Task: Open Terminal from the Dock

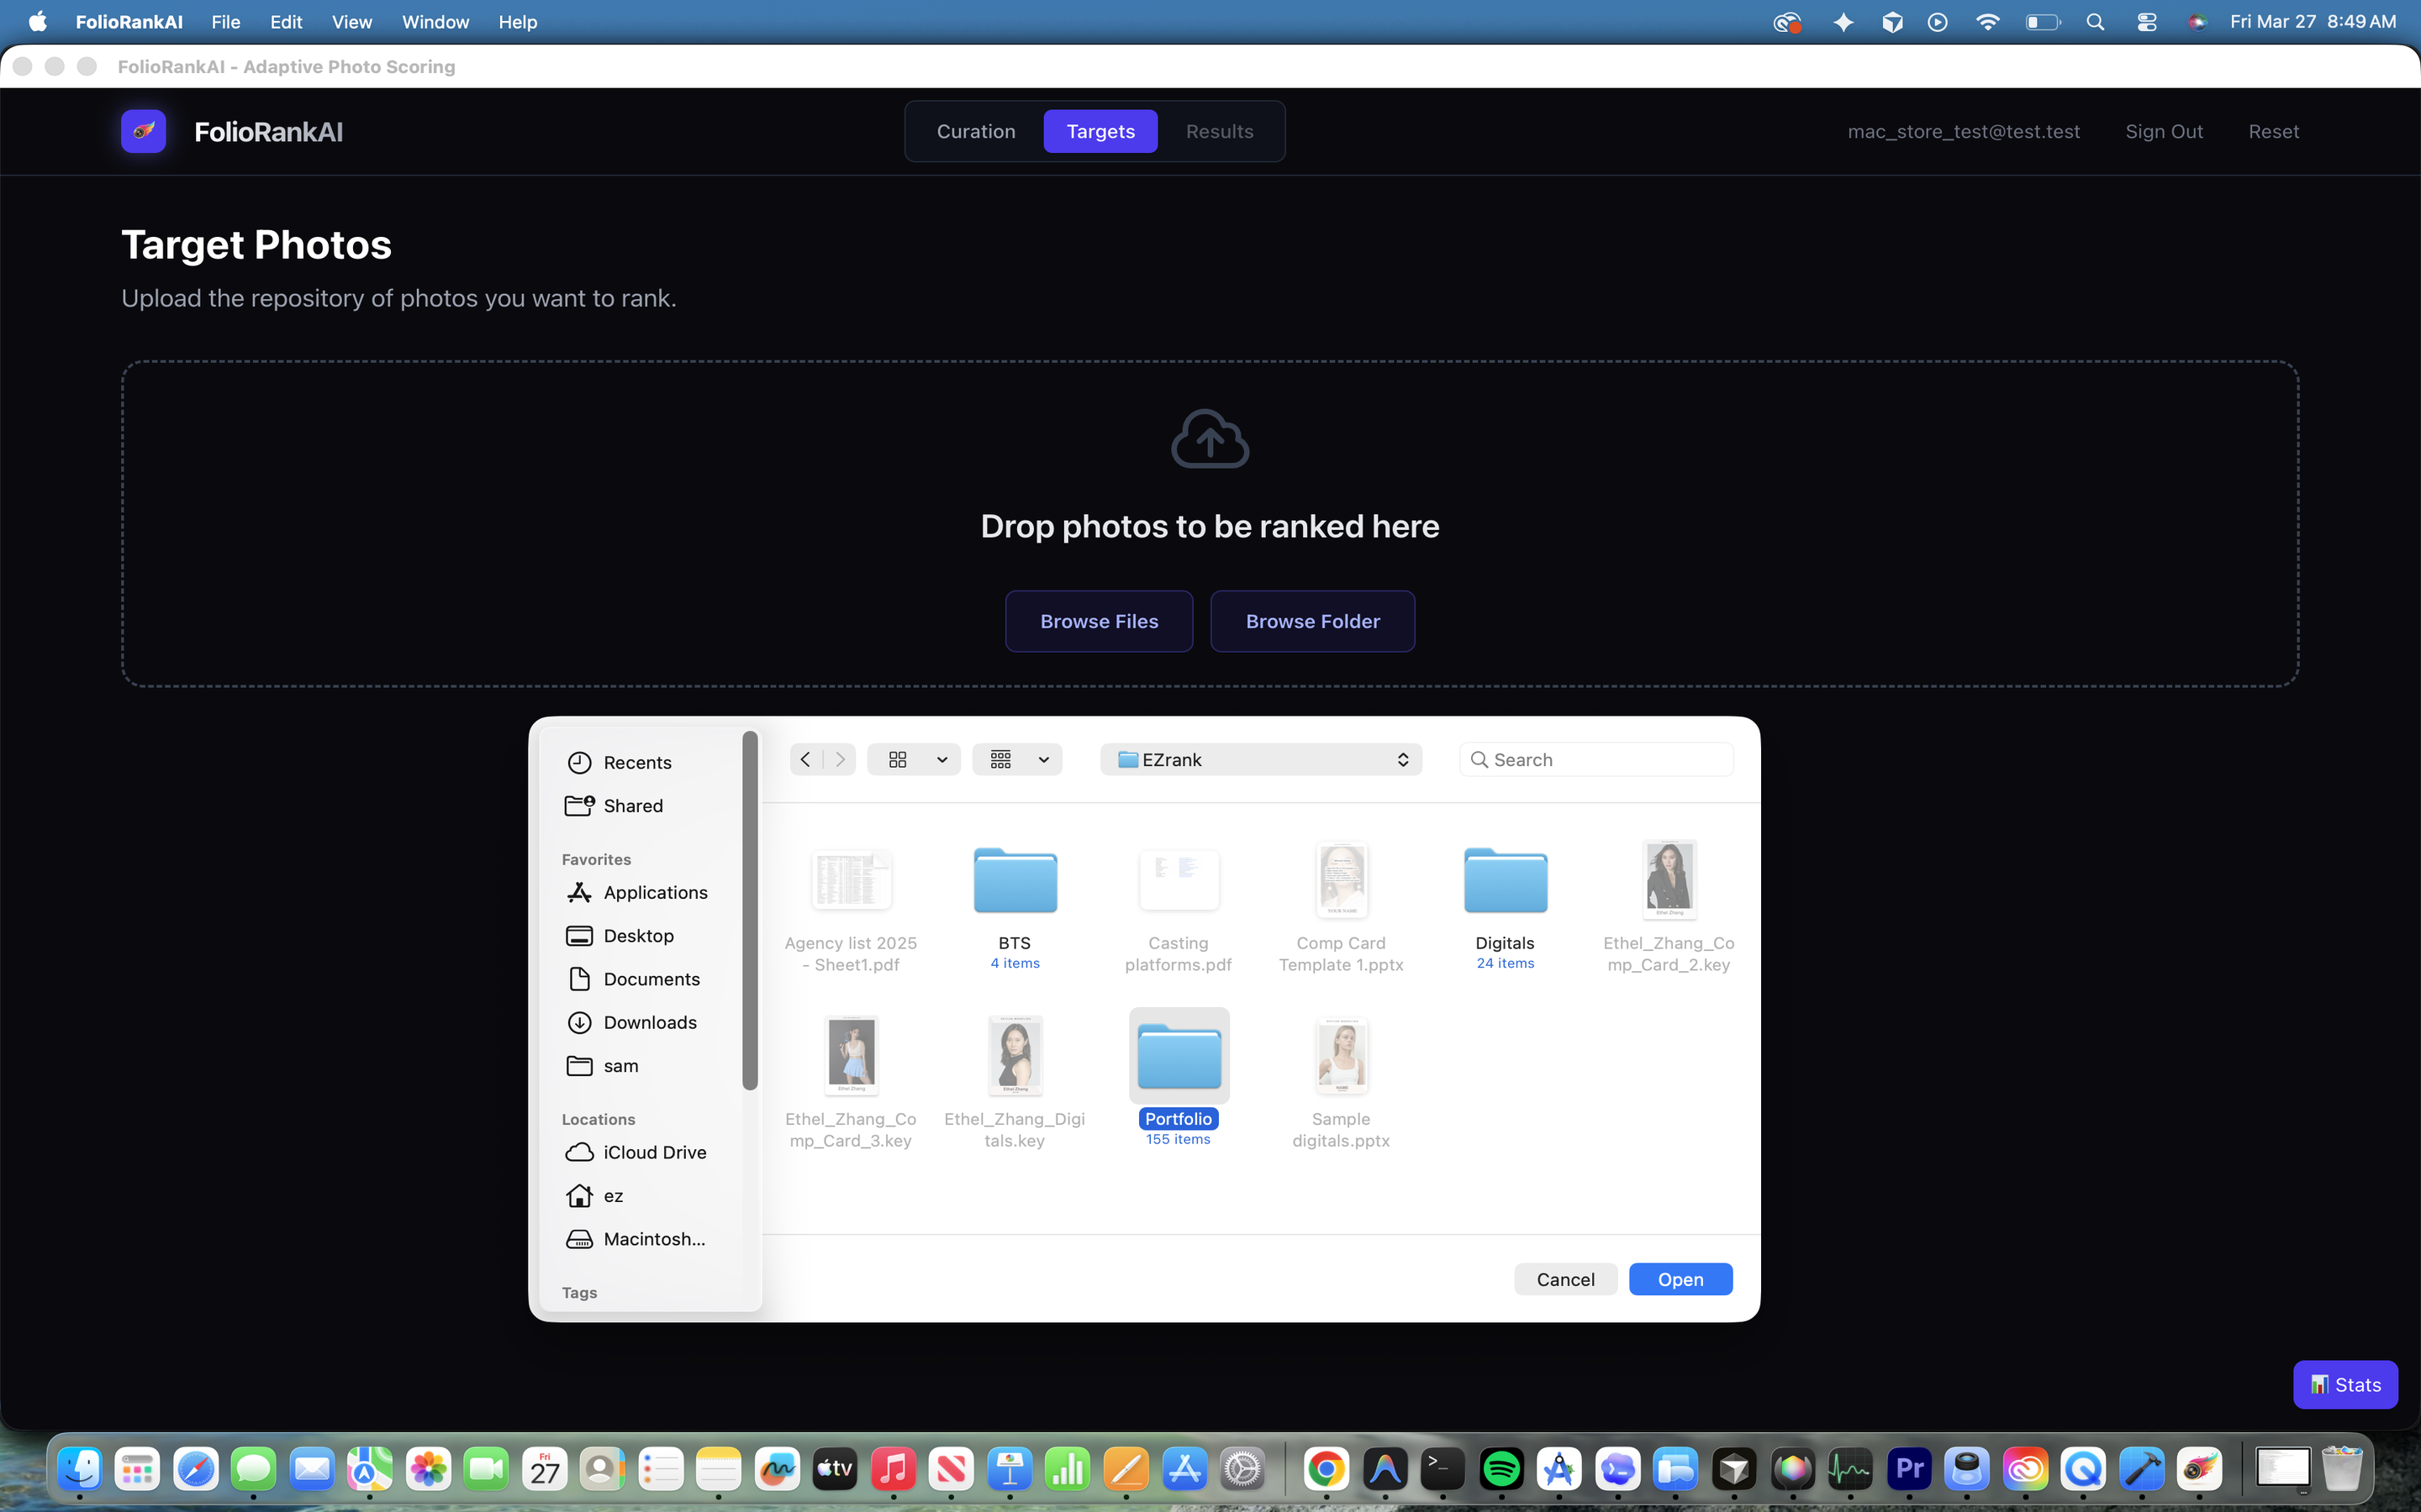Action: pos(1443,1468)
